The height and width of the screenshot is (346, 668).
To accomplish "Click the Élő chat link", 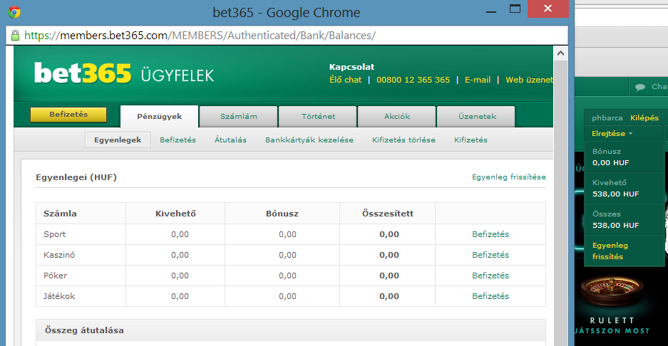I will coord(346,80).
